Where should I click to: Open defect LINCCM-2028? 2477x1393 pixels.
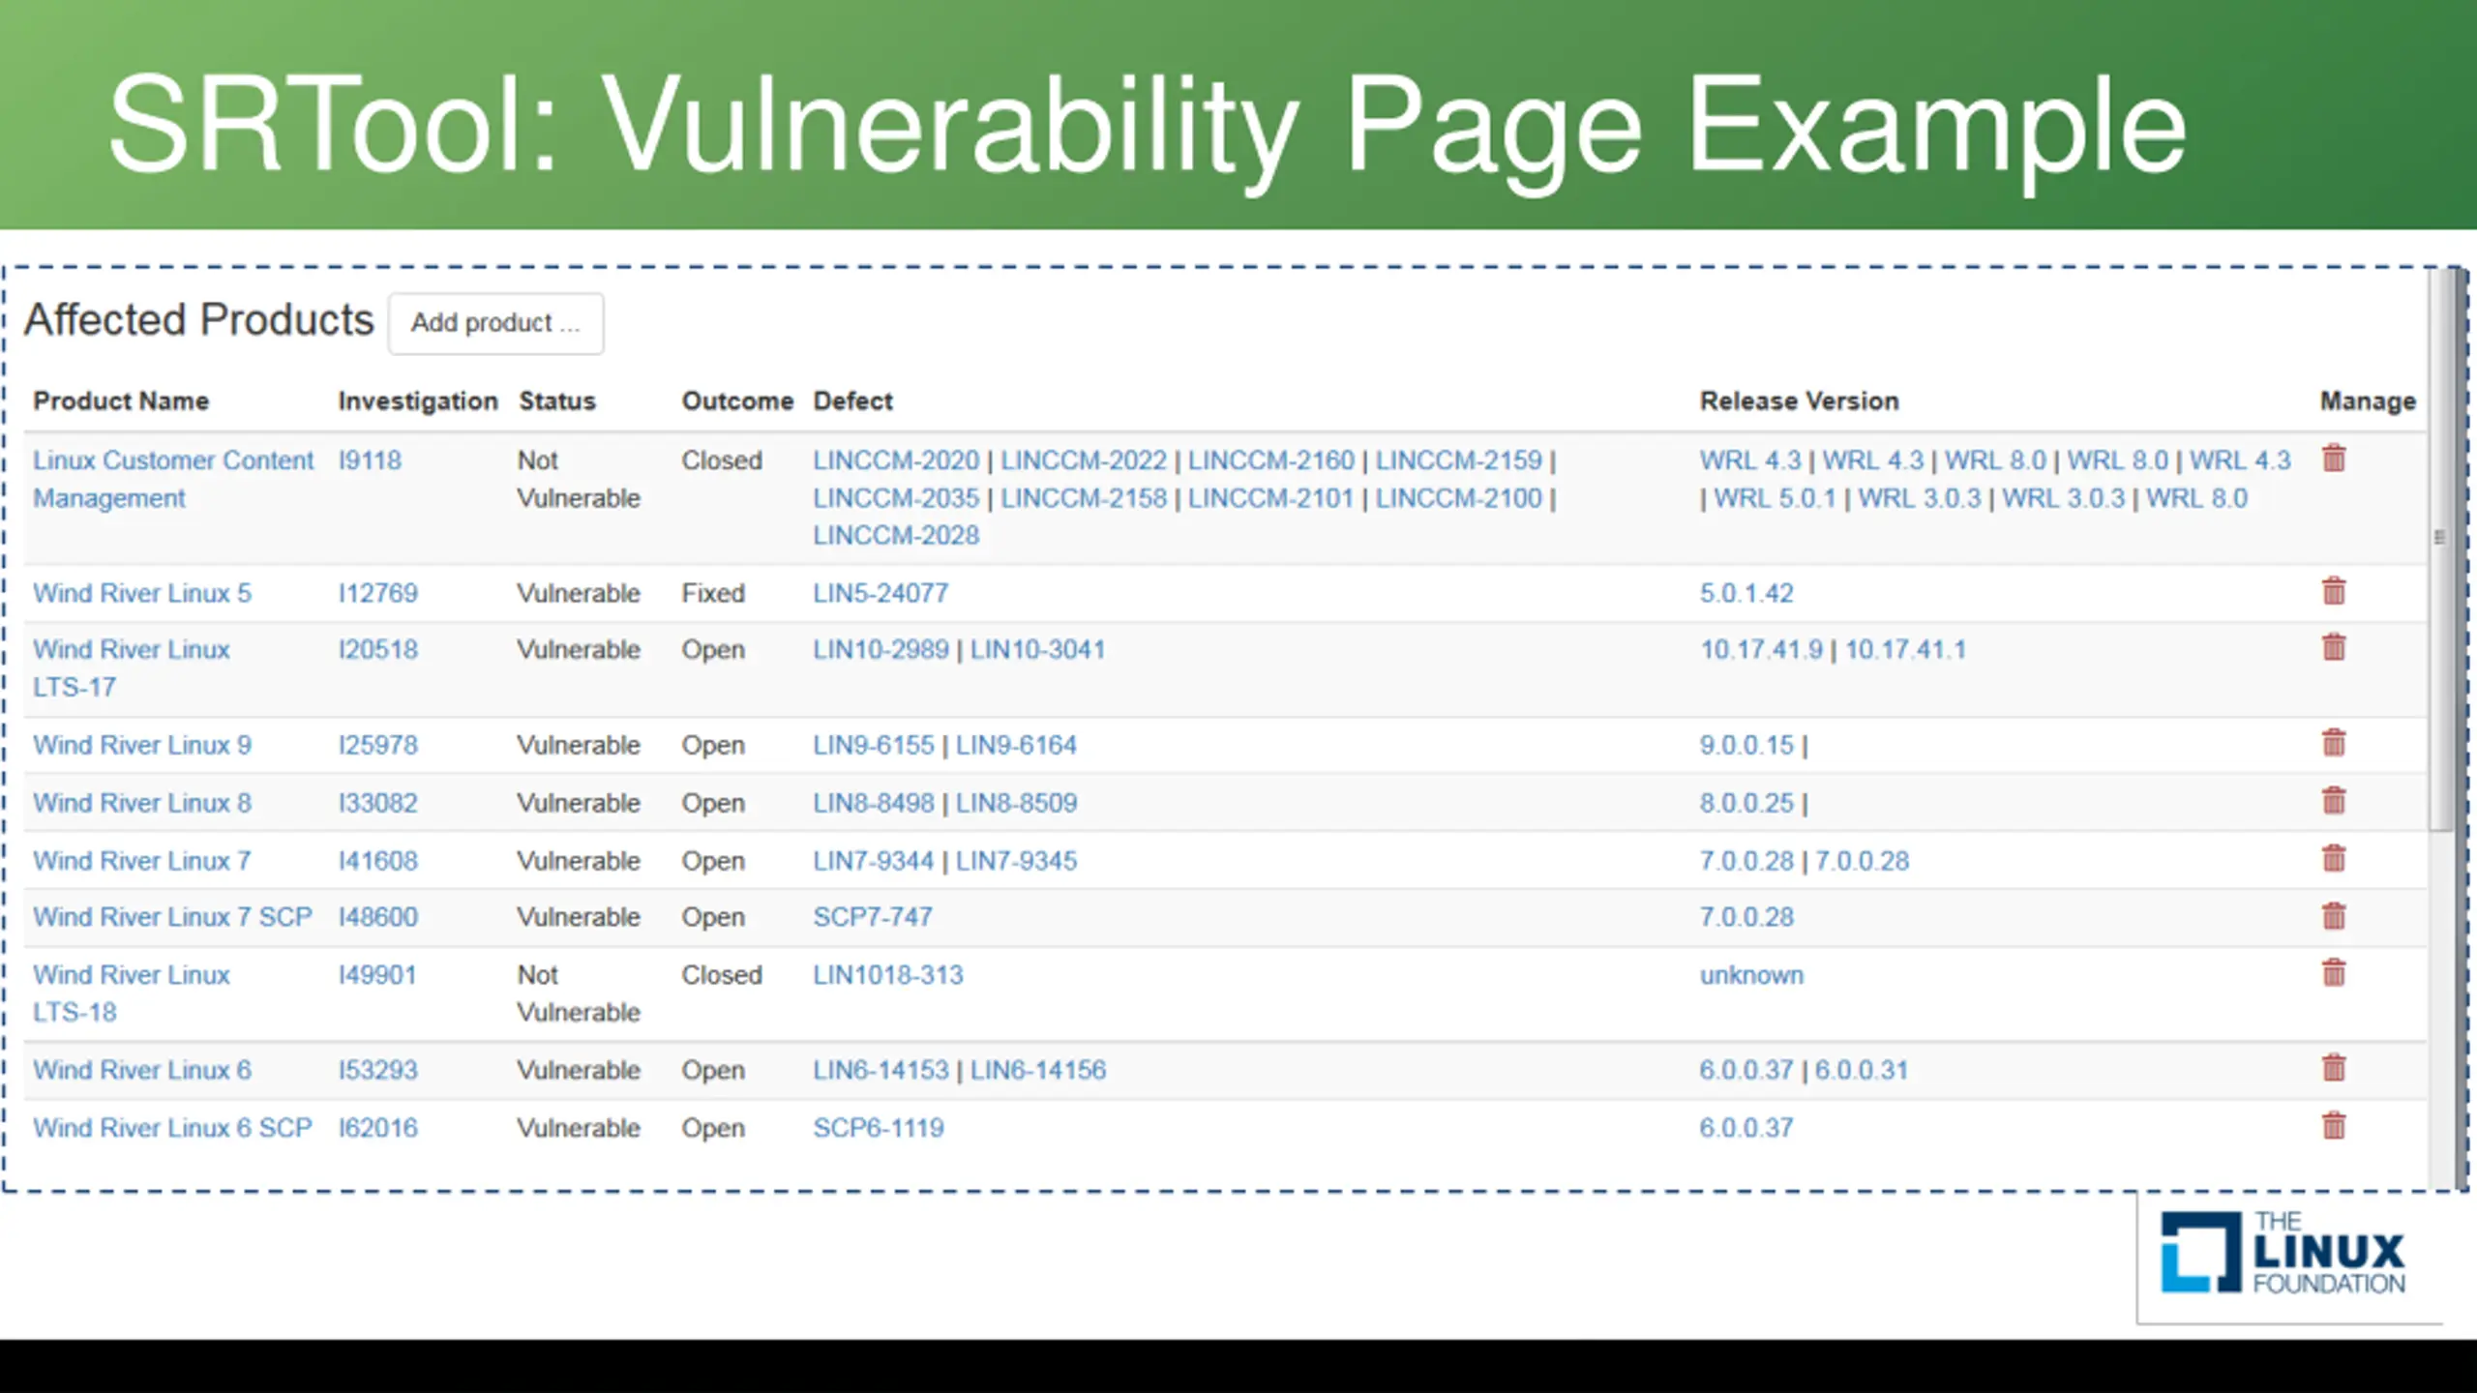896,536
